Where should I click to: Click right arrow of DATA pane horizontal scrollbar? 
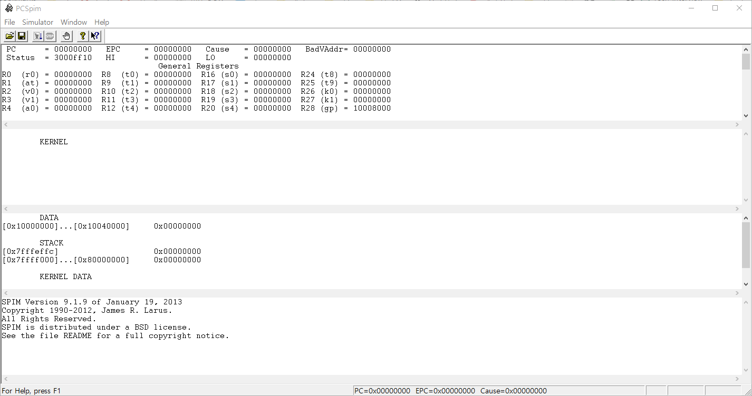737,293
